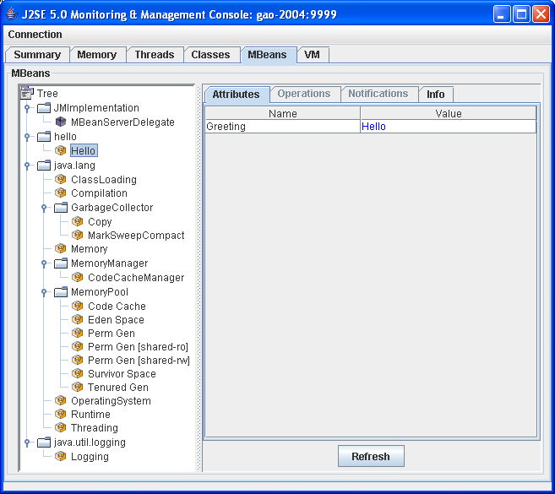The height and width of the screenshot is (494, 555).
Task: Select the MBeanServerDelegate label
Action: tap(122, 122)
